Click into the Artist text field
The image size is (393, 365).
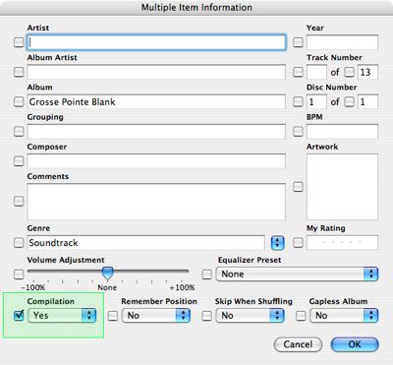156,42
